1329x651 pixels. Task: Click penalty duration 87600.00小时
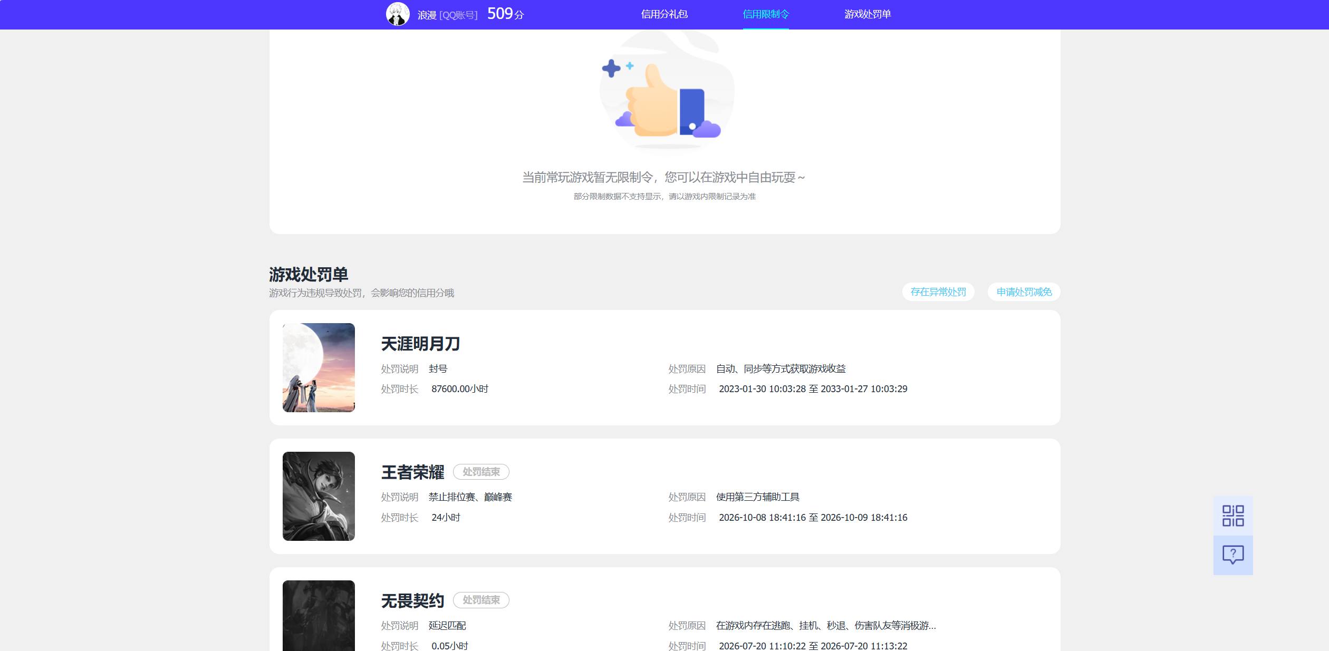point(460,389)
